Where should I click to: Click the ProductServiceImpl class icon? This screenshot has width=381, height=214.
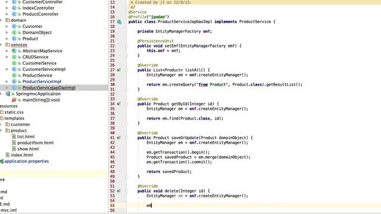pos(14,81)
